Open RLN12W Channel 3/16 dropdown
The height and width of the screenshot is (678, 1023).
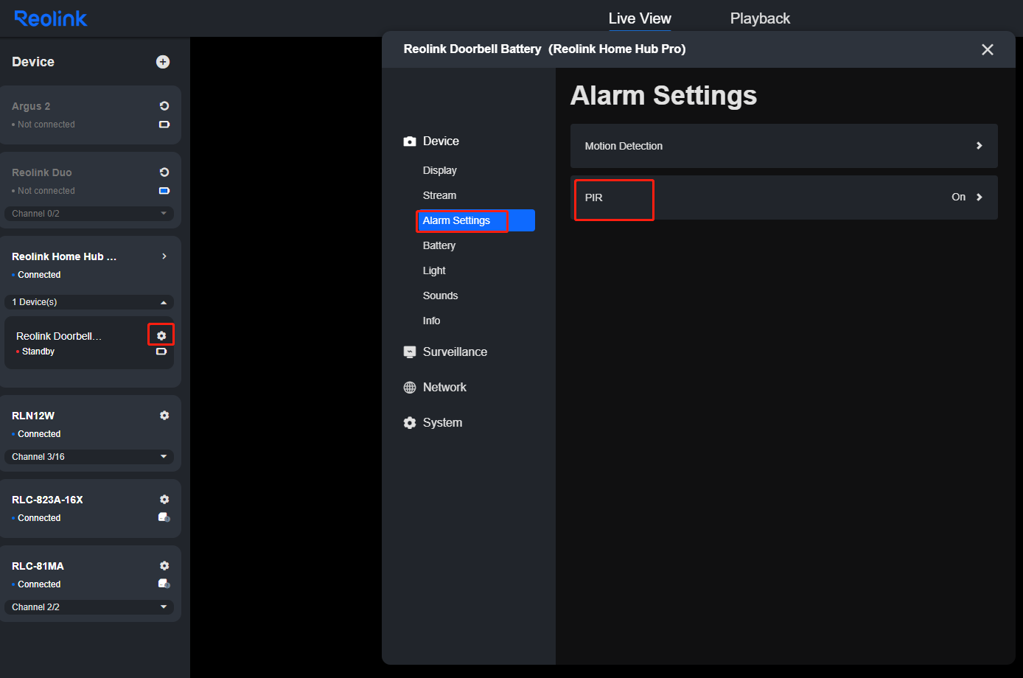point(89,457)
